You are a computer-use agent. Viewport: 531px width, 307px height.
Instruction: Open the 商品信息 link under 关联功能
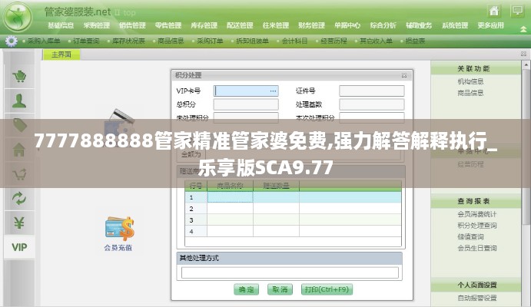(x=470, y=93)
